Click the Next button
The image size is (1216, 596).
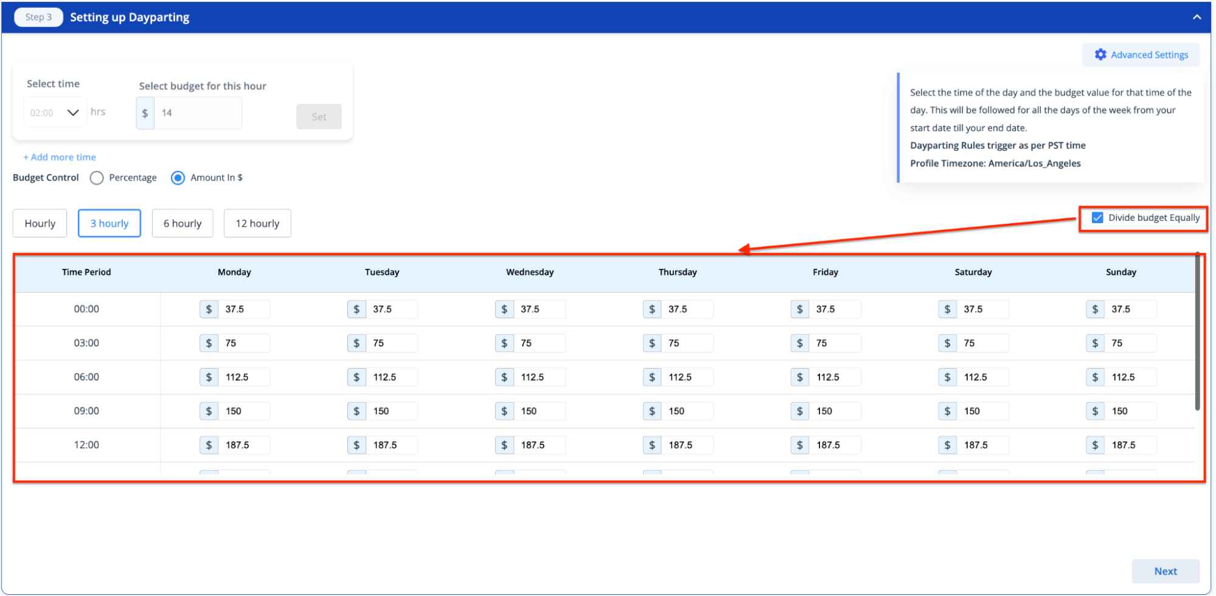point(1166,571)
